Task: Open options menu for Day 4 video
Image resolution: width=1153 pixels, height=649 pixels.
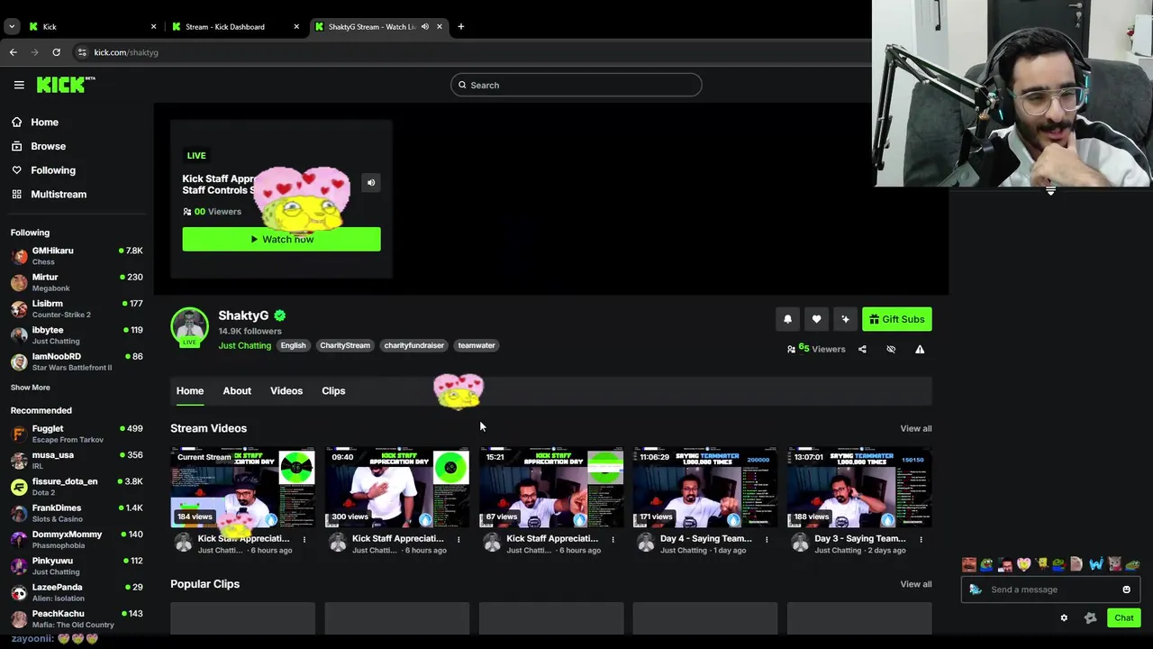Action: point(767,539)
